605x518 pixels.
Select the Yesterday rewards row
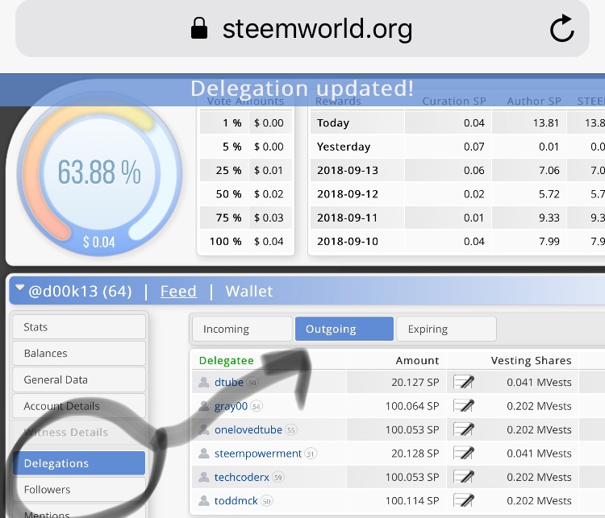pyautogui.click(x=457, y=147)
